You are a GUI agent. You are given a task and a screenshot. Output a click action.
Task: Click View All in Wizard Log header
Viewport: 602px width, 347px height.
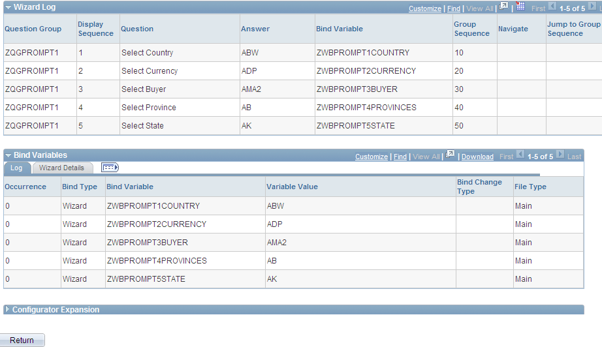pos(479,8)
